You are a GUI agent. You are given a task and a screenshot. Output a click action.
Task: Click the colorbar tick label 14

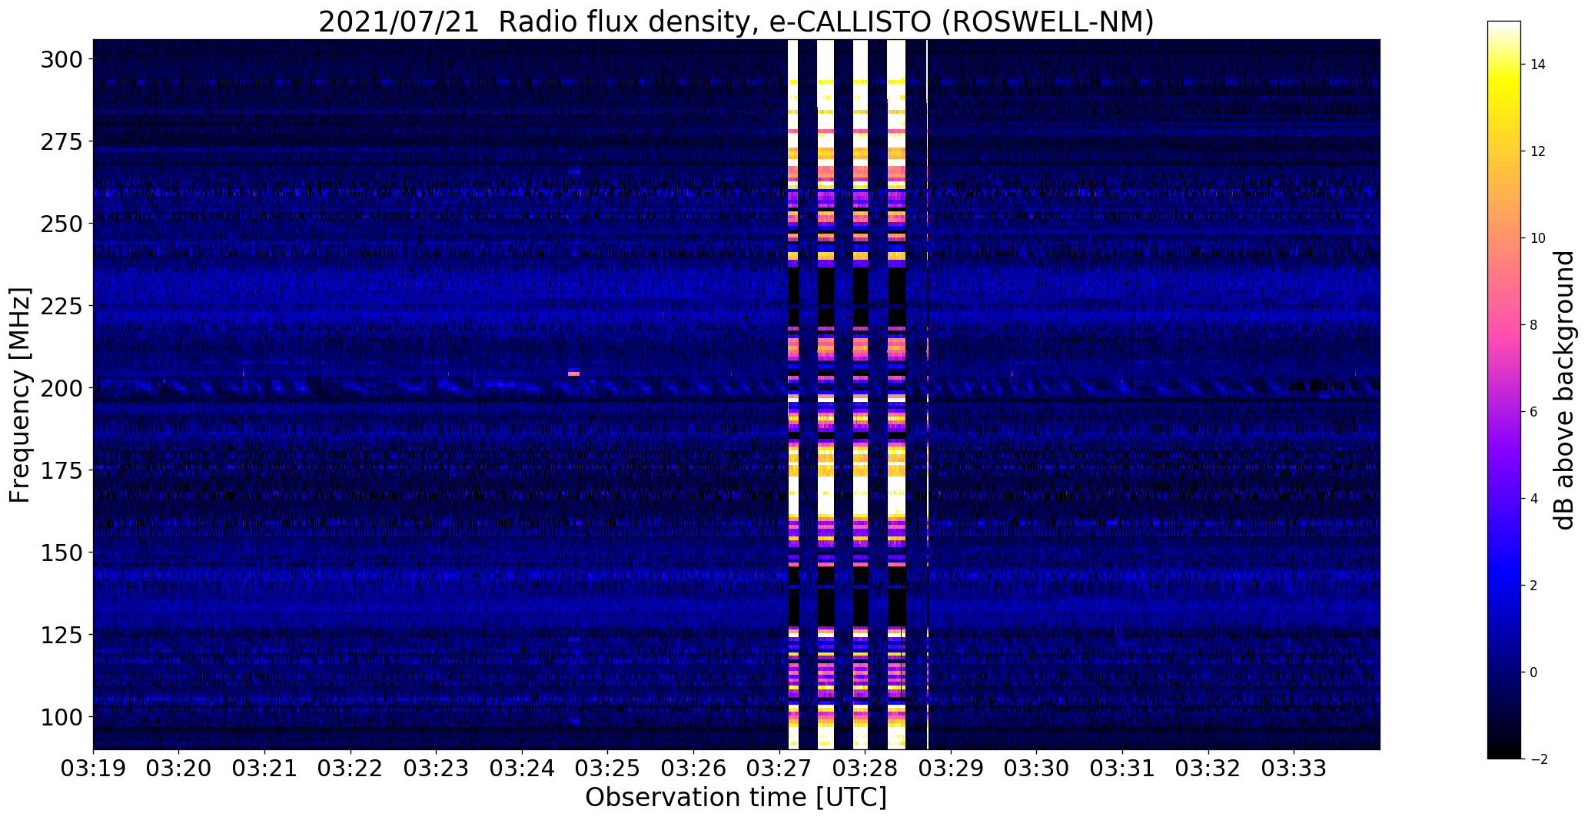(x=1538, y=65)
